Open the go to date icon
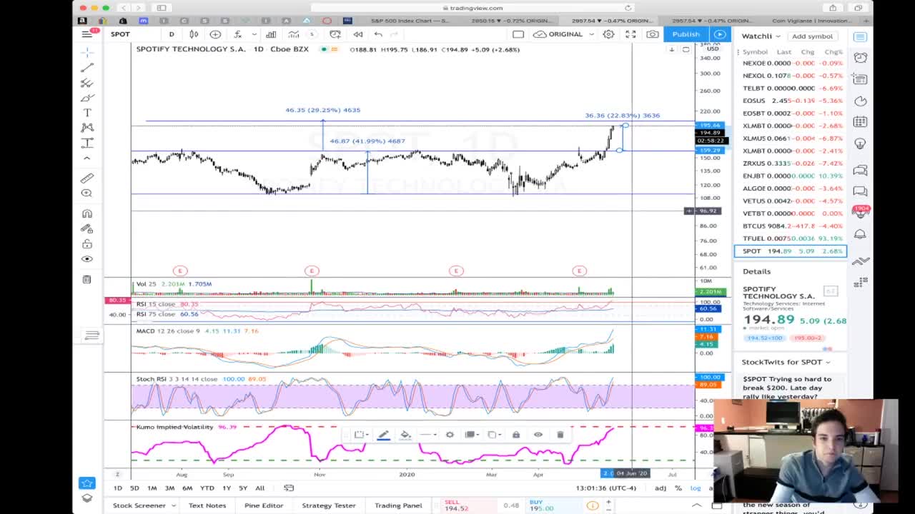Image resolution: width=915 pixels, height=514 pixels. (289, 488)
